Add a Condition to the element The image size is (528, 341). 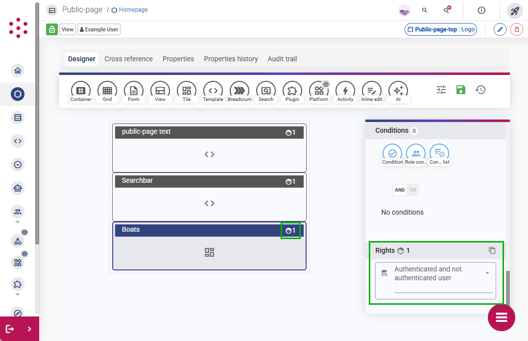pyautogui.click(x=392, y=155)
